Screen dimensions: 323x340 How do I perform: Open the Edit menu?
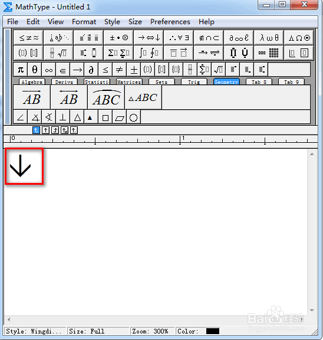click(x=33, y=22)
